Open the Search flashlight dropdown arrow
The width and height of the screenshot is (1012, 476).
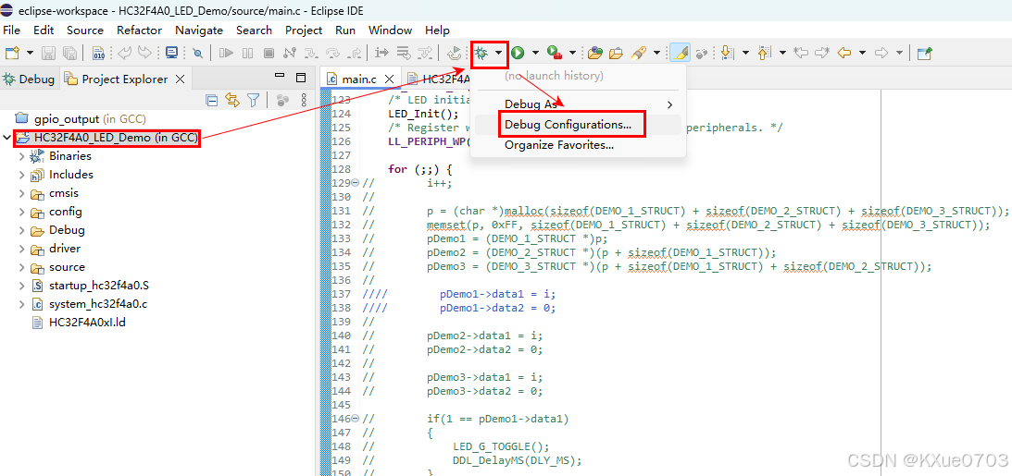tap(657, 53)
